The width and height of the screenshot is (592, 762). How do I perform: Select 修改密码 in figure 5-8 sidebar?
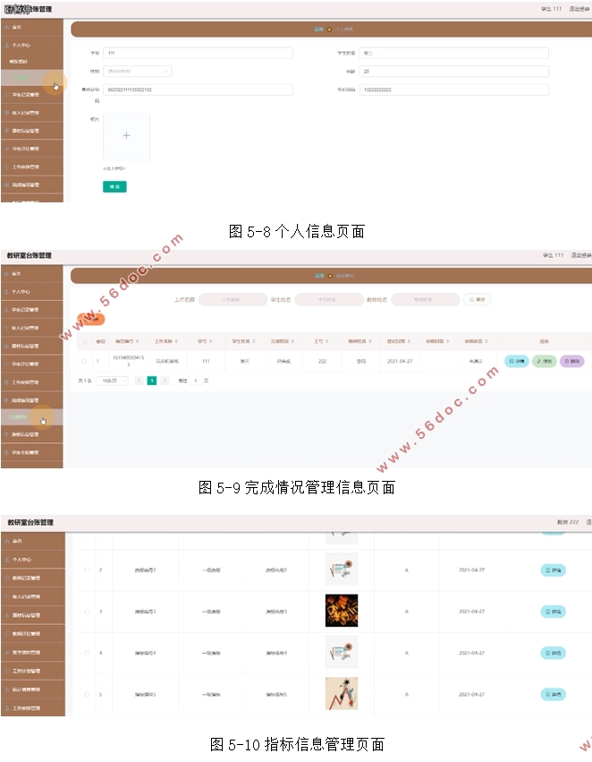click(x=31, y=62)
